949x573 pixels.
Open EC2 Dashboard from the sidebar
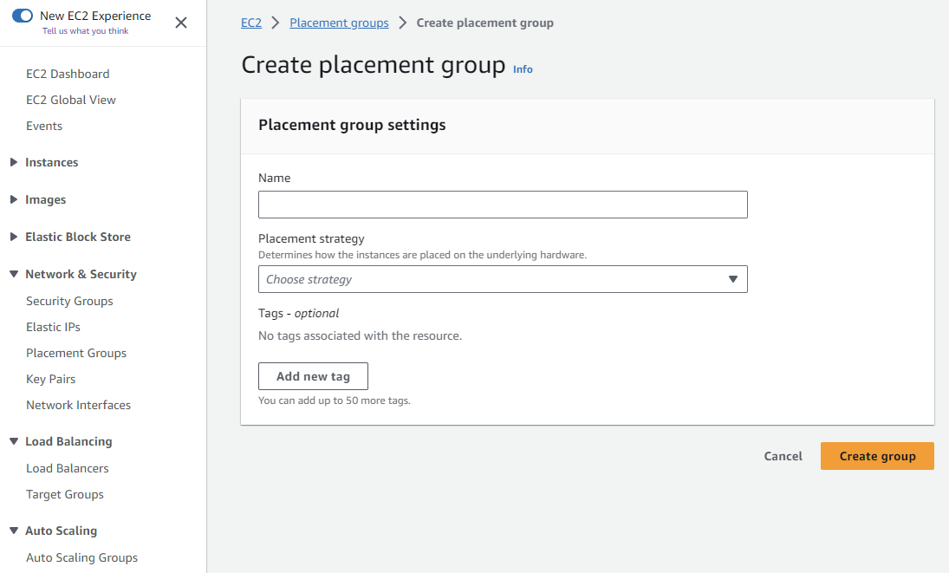68,74
